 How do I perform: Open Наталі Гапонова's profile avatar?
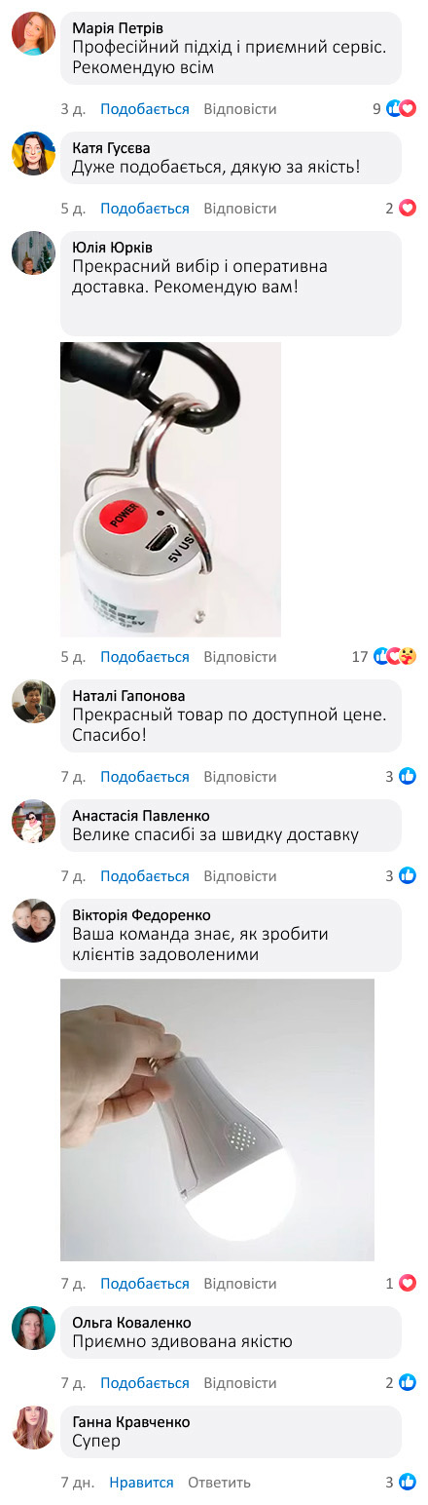click(x=33, y=701)
